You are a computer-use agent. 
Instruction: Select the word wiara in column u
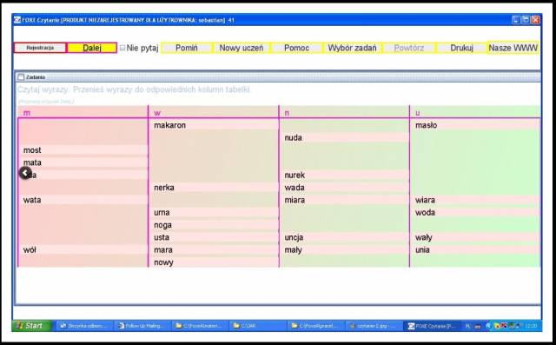[x=425, y=200]
